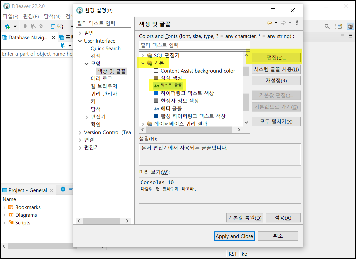356x259 pixels.
Task: Select the Project - General tab
Action: [27, 190]
